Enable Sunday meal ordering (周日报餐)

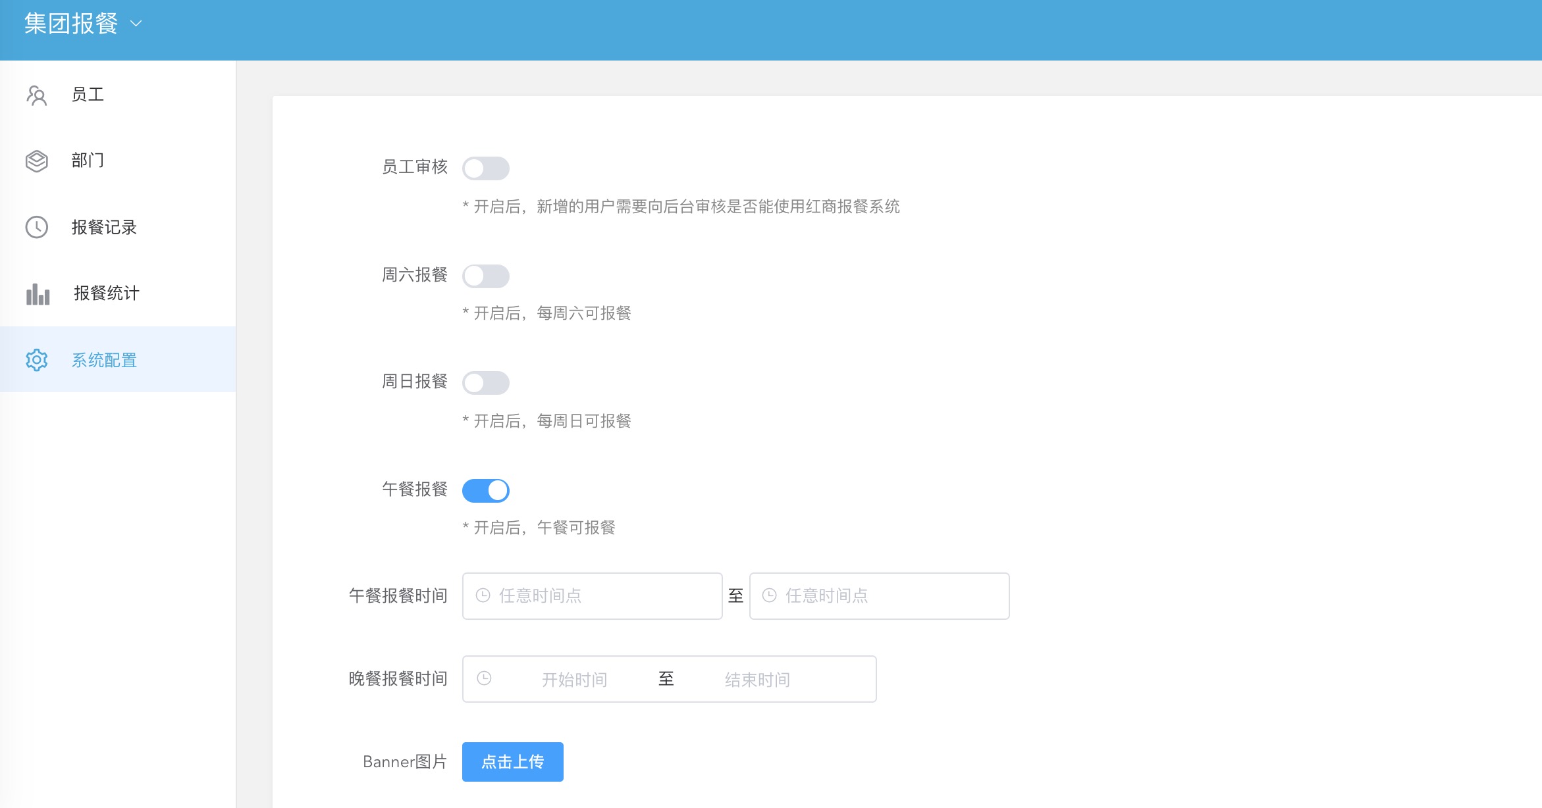coord(486,383)
